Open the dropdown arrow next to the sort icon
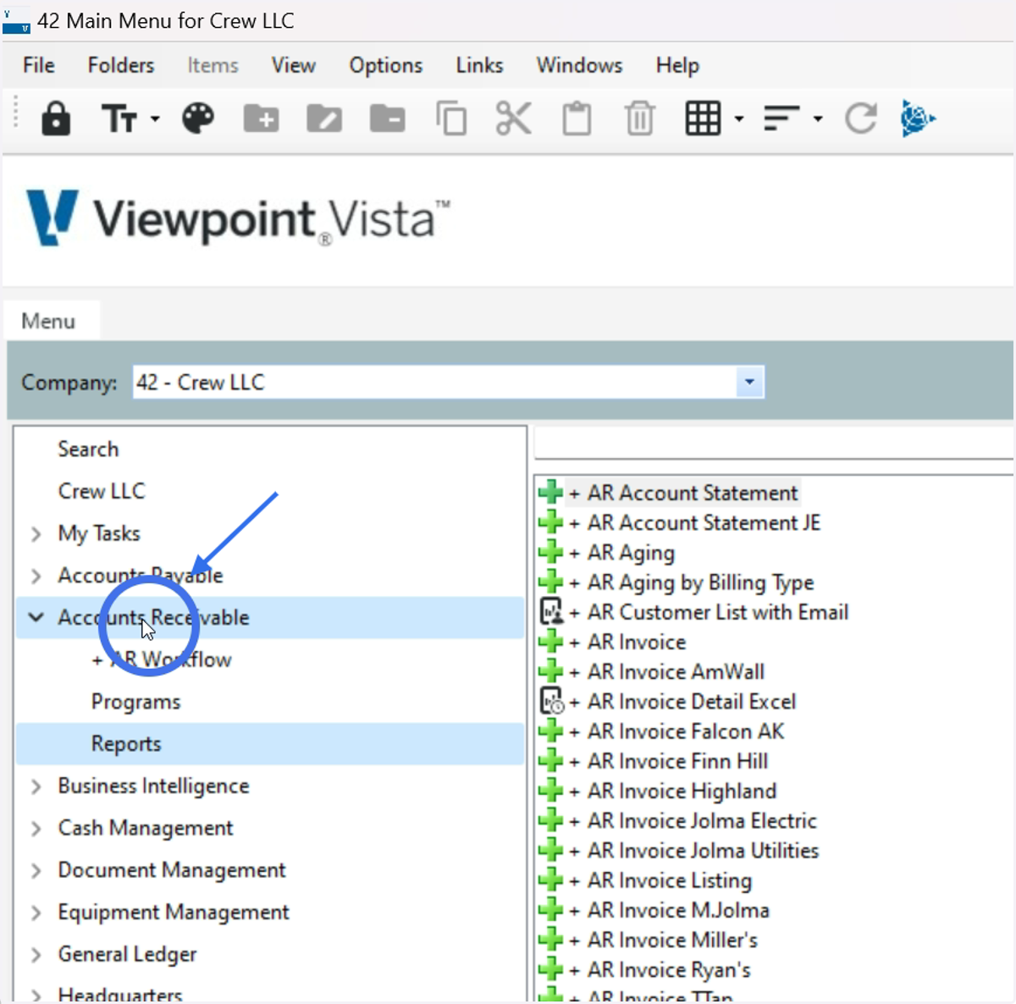 [x=818, y=119]
